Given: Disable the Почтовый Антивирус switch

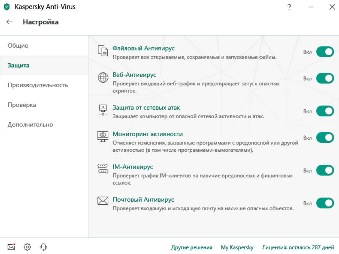Looking at the screenshot, I should [325, 203].
